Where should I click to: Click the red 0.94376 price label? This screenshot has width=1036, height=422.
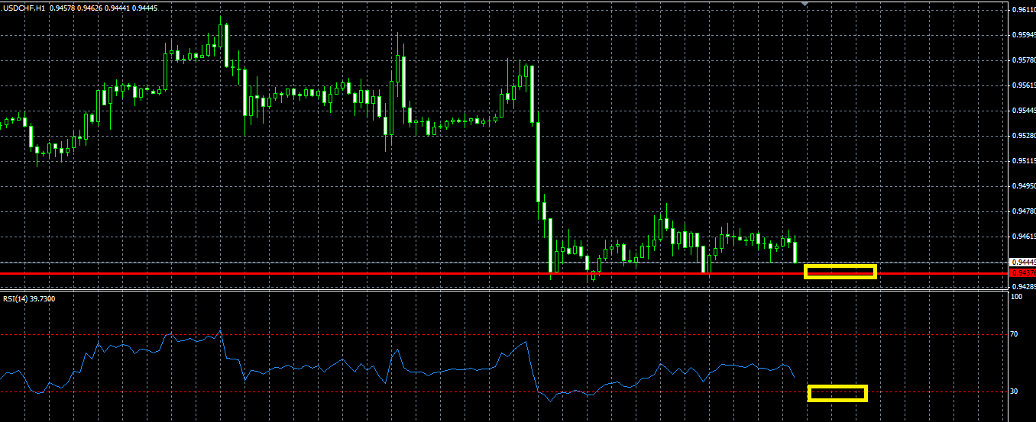pyautogui.click(x=1022, y=272)
